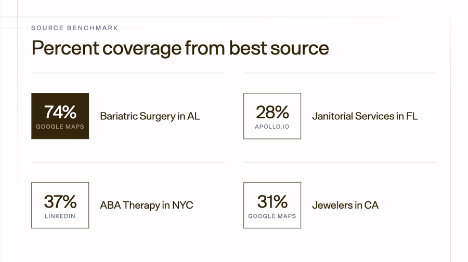
Task: Click the Percent coverage from best source heading
Action: [x=180, y=48]
